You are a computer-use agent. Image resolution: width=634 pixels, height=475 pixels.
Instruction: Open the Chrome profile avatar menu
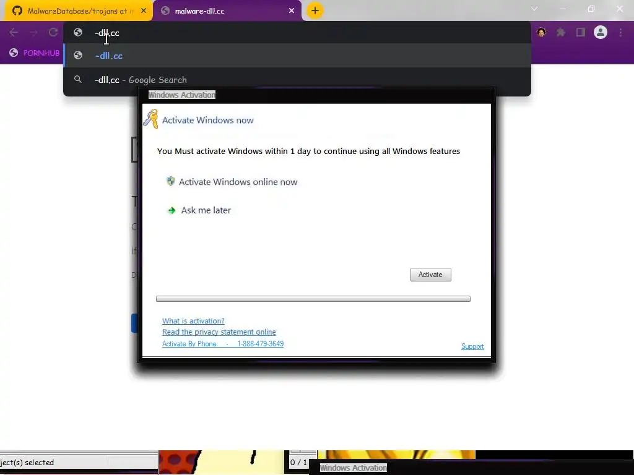tap(601, 32)
